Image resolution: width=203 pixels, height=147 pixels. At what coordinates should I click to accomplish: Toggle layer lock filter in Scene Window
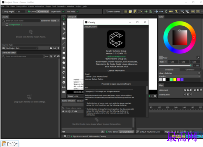point(63,111)
